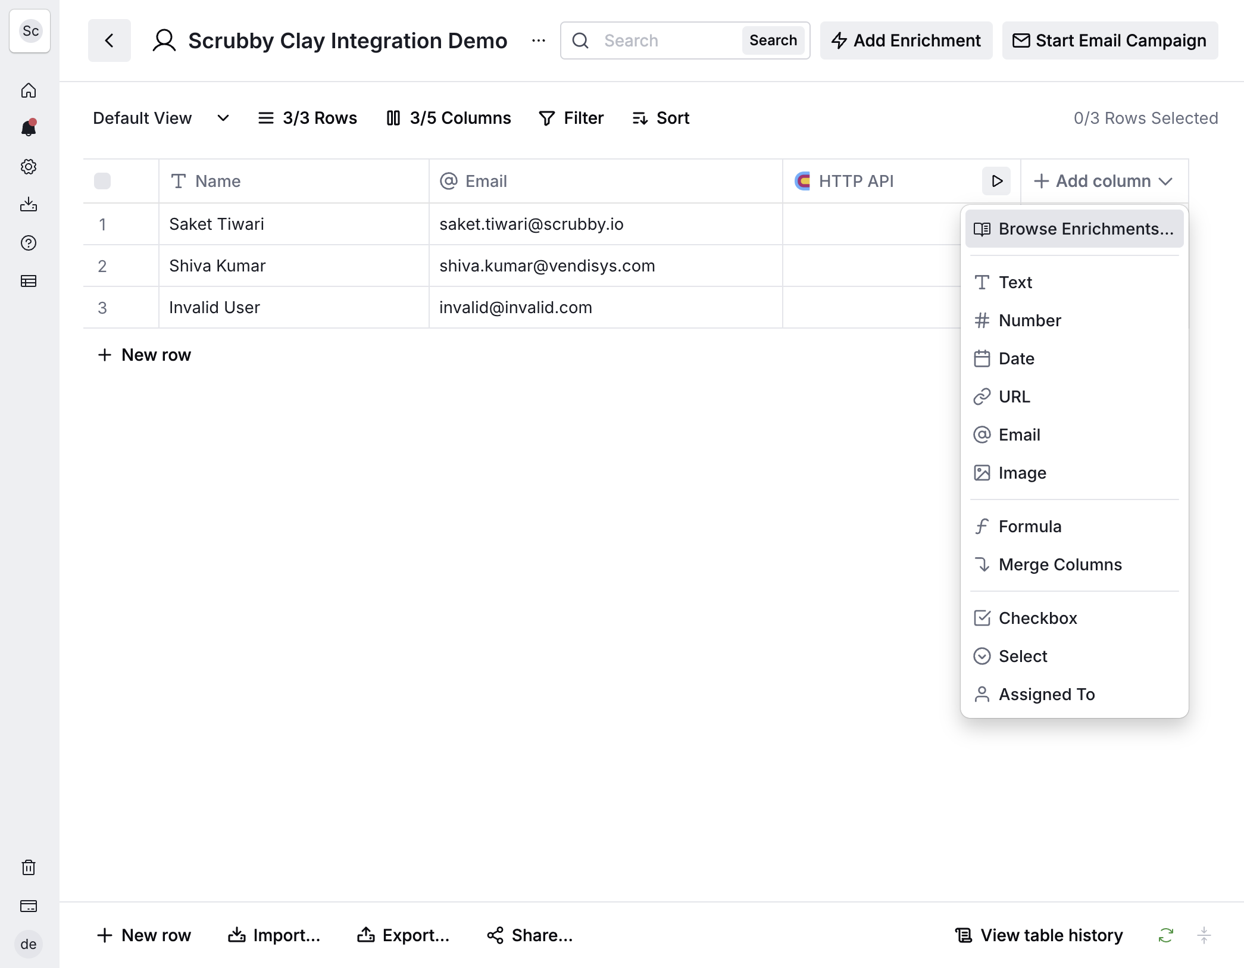This screenshot has height=968, width=1244.
Task: Open the Filter options
Action: pyautogui.click(x=571, y=118)
